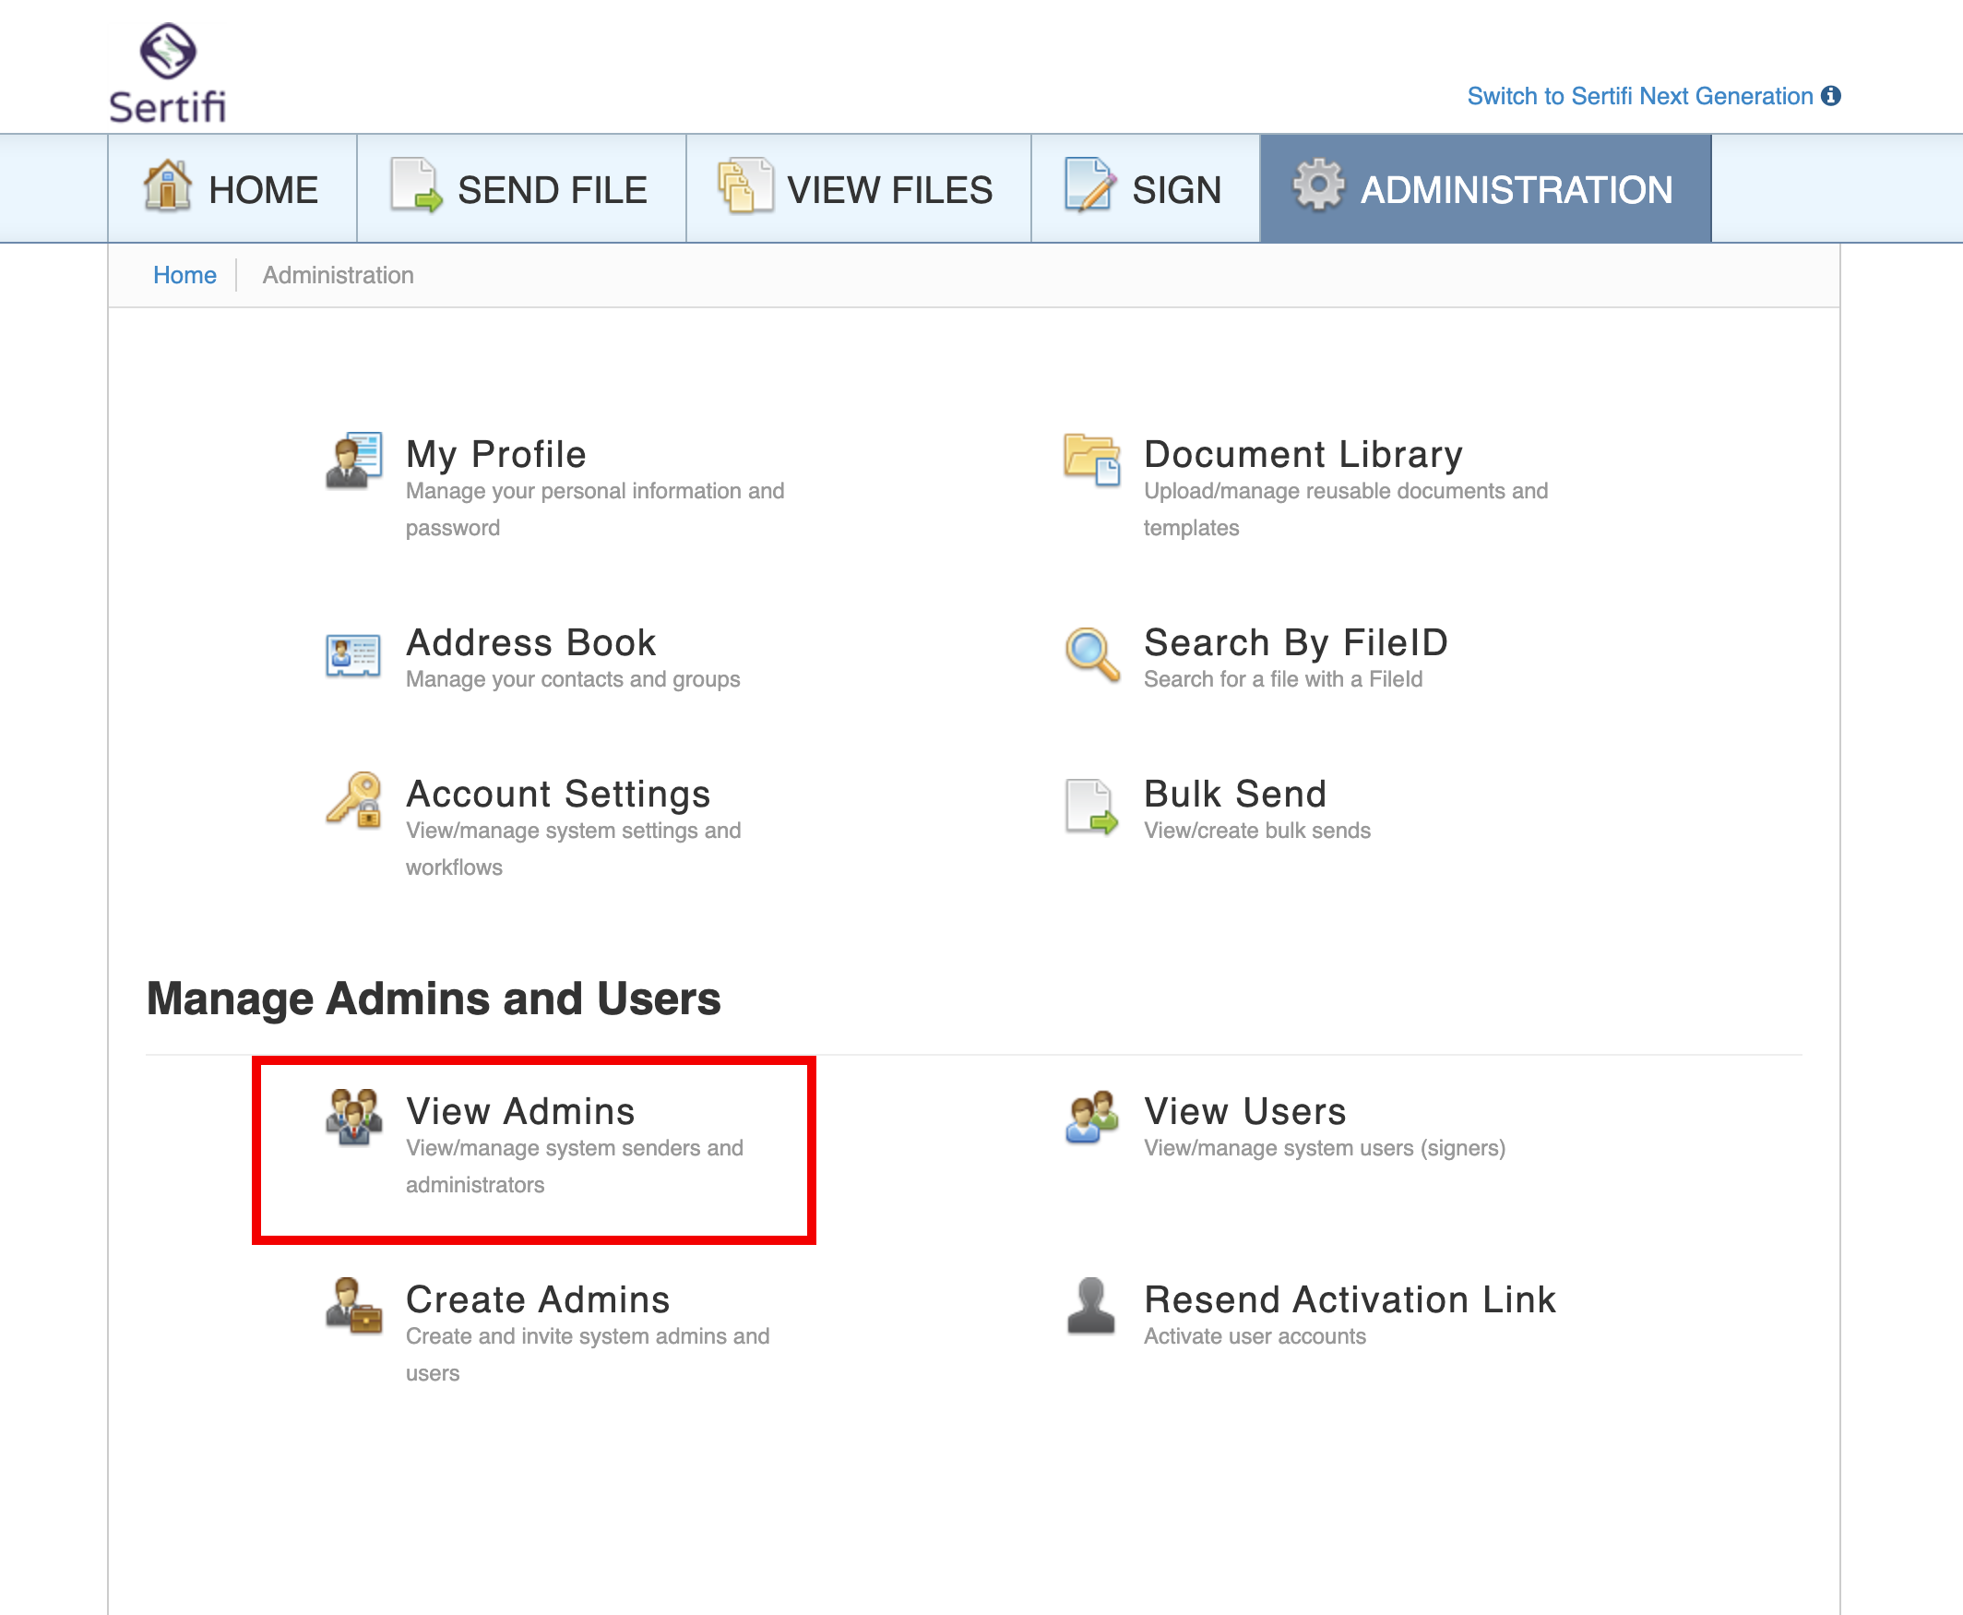Image resolution: width=1963 pixels, height=1615 pixels.
Task: Open the SIGN tab
Action: pos(1146,189)
